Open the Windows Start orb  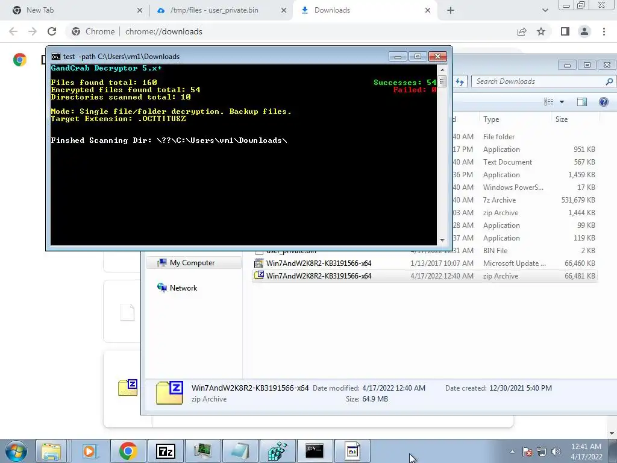point(16,451)
